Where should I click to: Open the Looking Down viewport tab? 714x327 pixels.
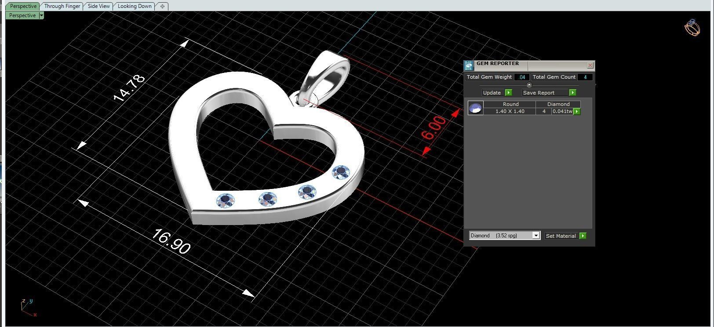pos(135,6)
